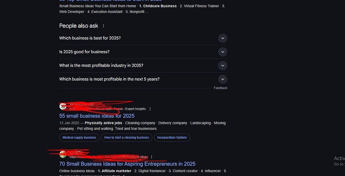Click 'What is the most profitable industry in 2025?' text
345x176 pixels.
(101, 66)
